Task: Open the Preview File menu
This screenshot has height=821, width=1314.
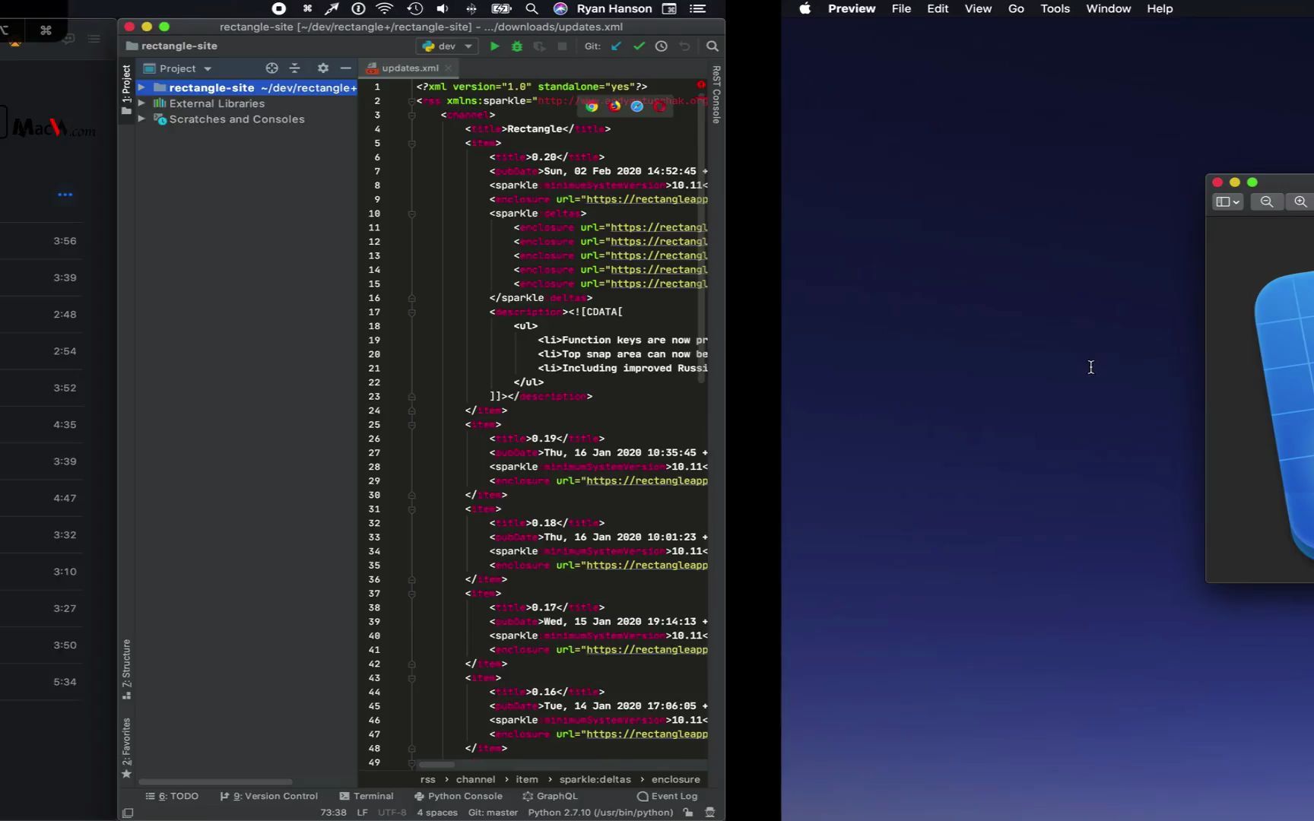Action: tap(901, 8)
